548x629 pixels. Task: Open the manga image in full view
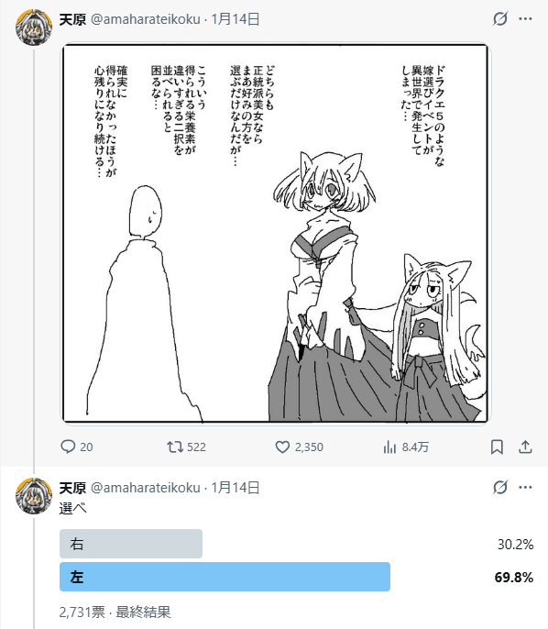tap(276, 233)
